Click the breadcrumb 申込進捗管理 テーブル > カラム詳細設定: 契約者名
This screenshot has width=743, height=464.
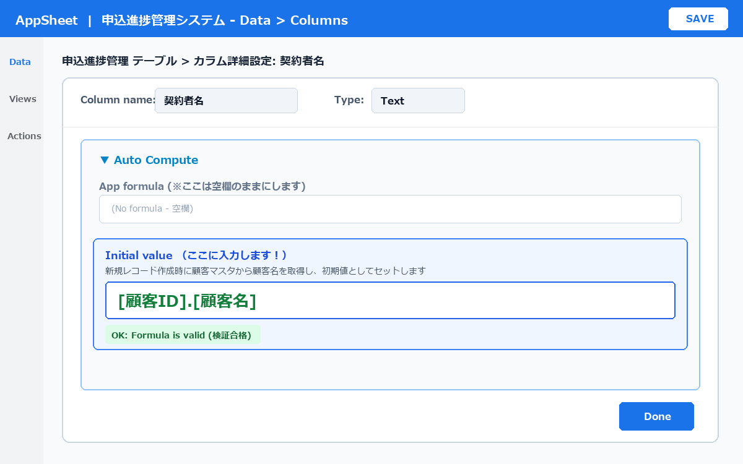point(193,61)
